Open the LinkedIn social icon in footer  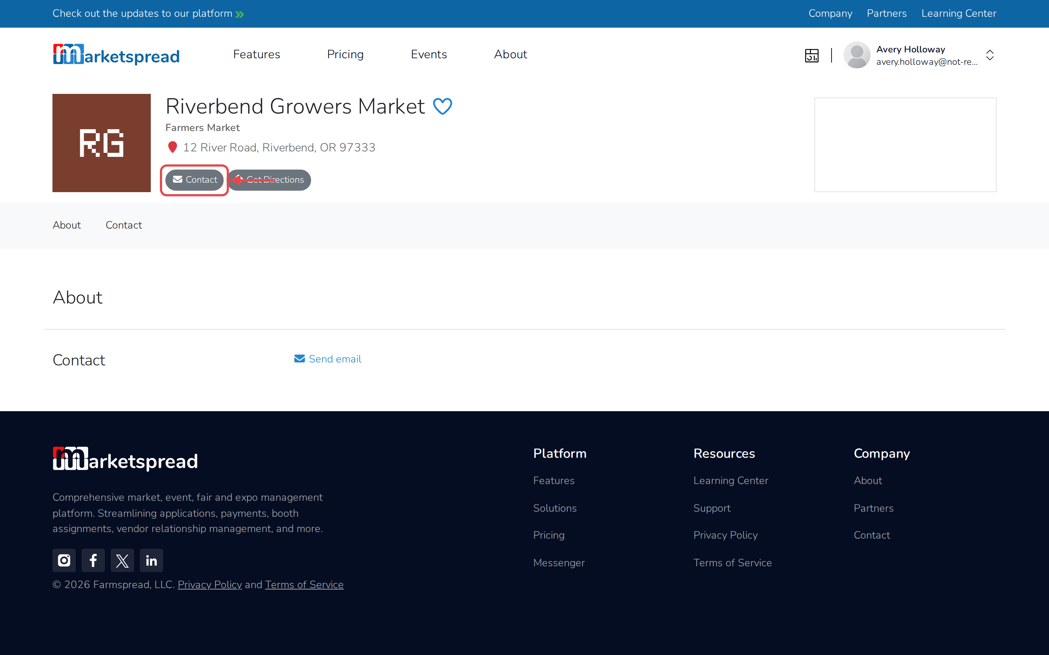(151, 560)
